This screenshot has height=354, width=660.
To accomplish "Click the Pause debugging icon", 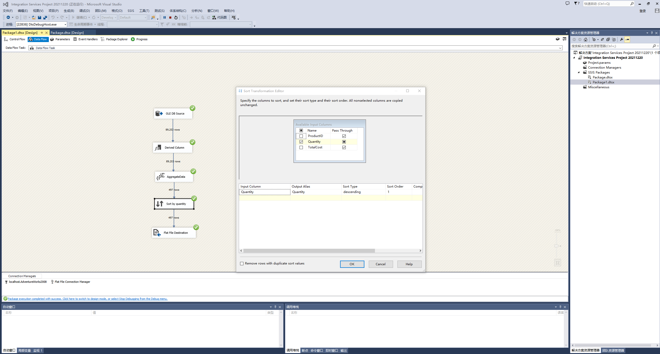I will (165, 18).
